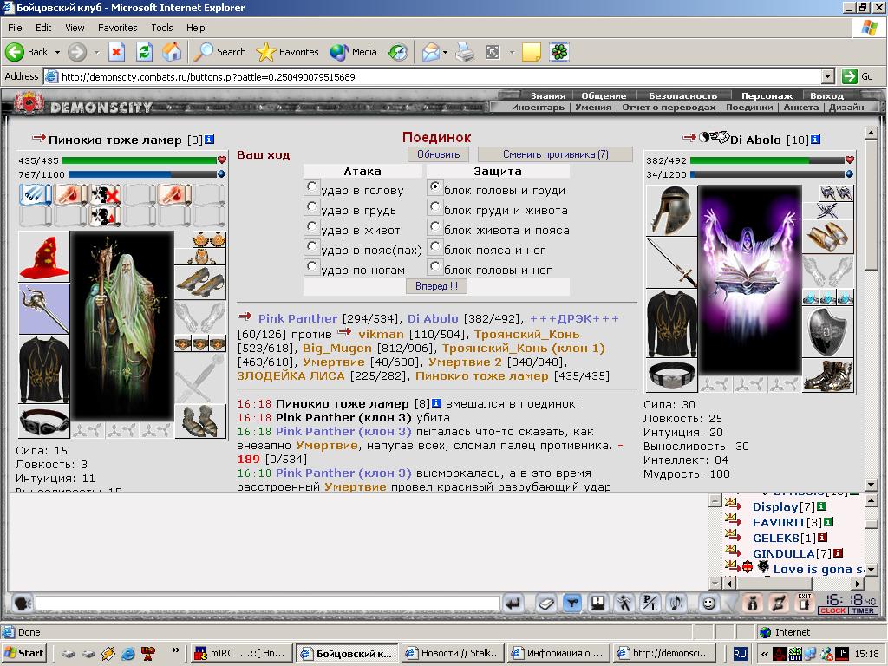Click the ICQ flower toolbar icon
This screenshot has height=666, width=888.
click(x=559, y=52)
